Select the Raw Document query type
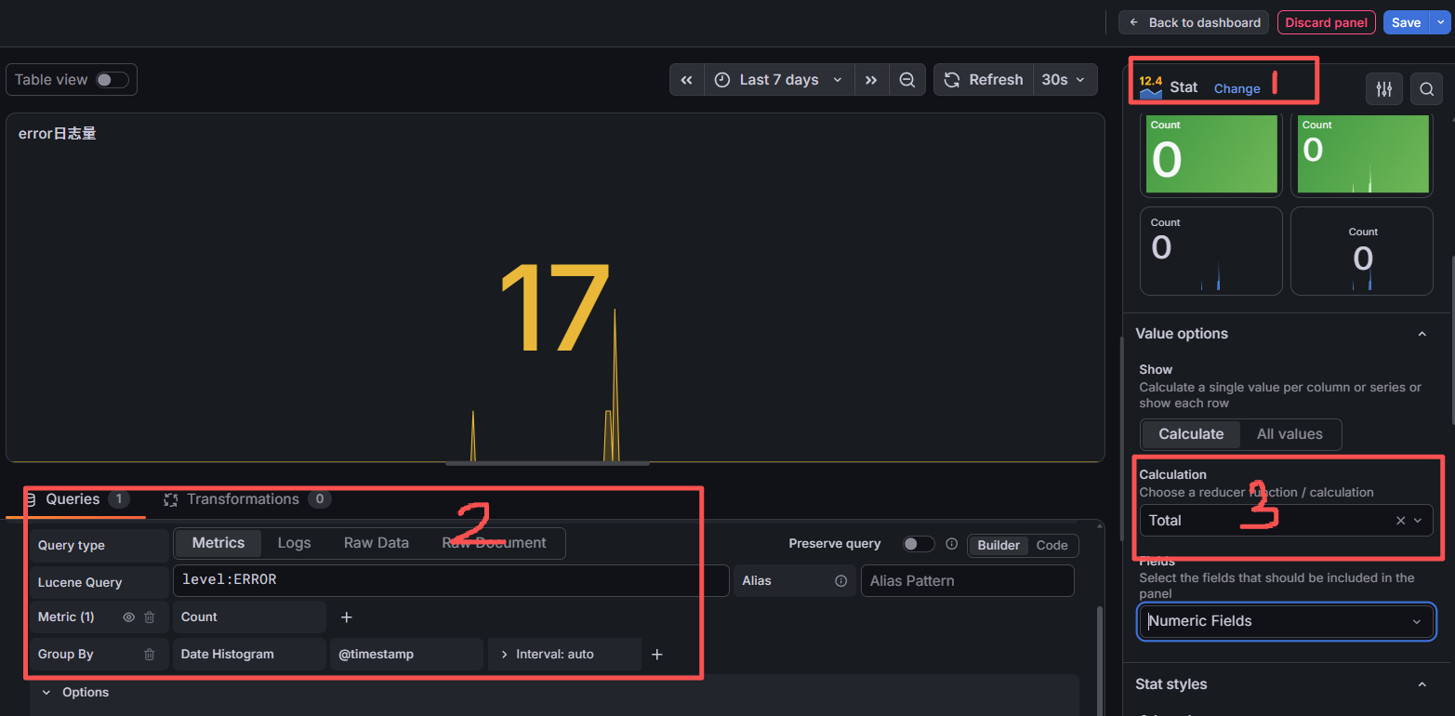Viewport: 1455px width, 716px height. coord(494,543)
